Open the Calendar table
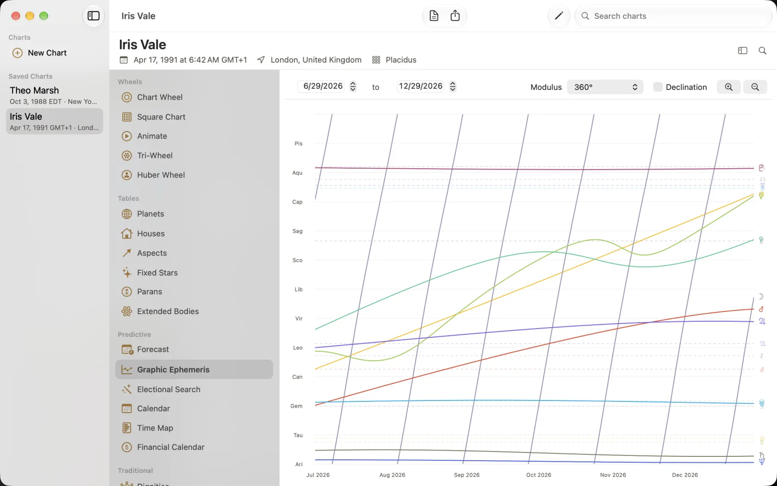 pos(194,409)
